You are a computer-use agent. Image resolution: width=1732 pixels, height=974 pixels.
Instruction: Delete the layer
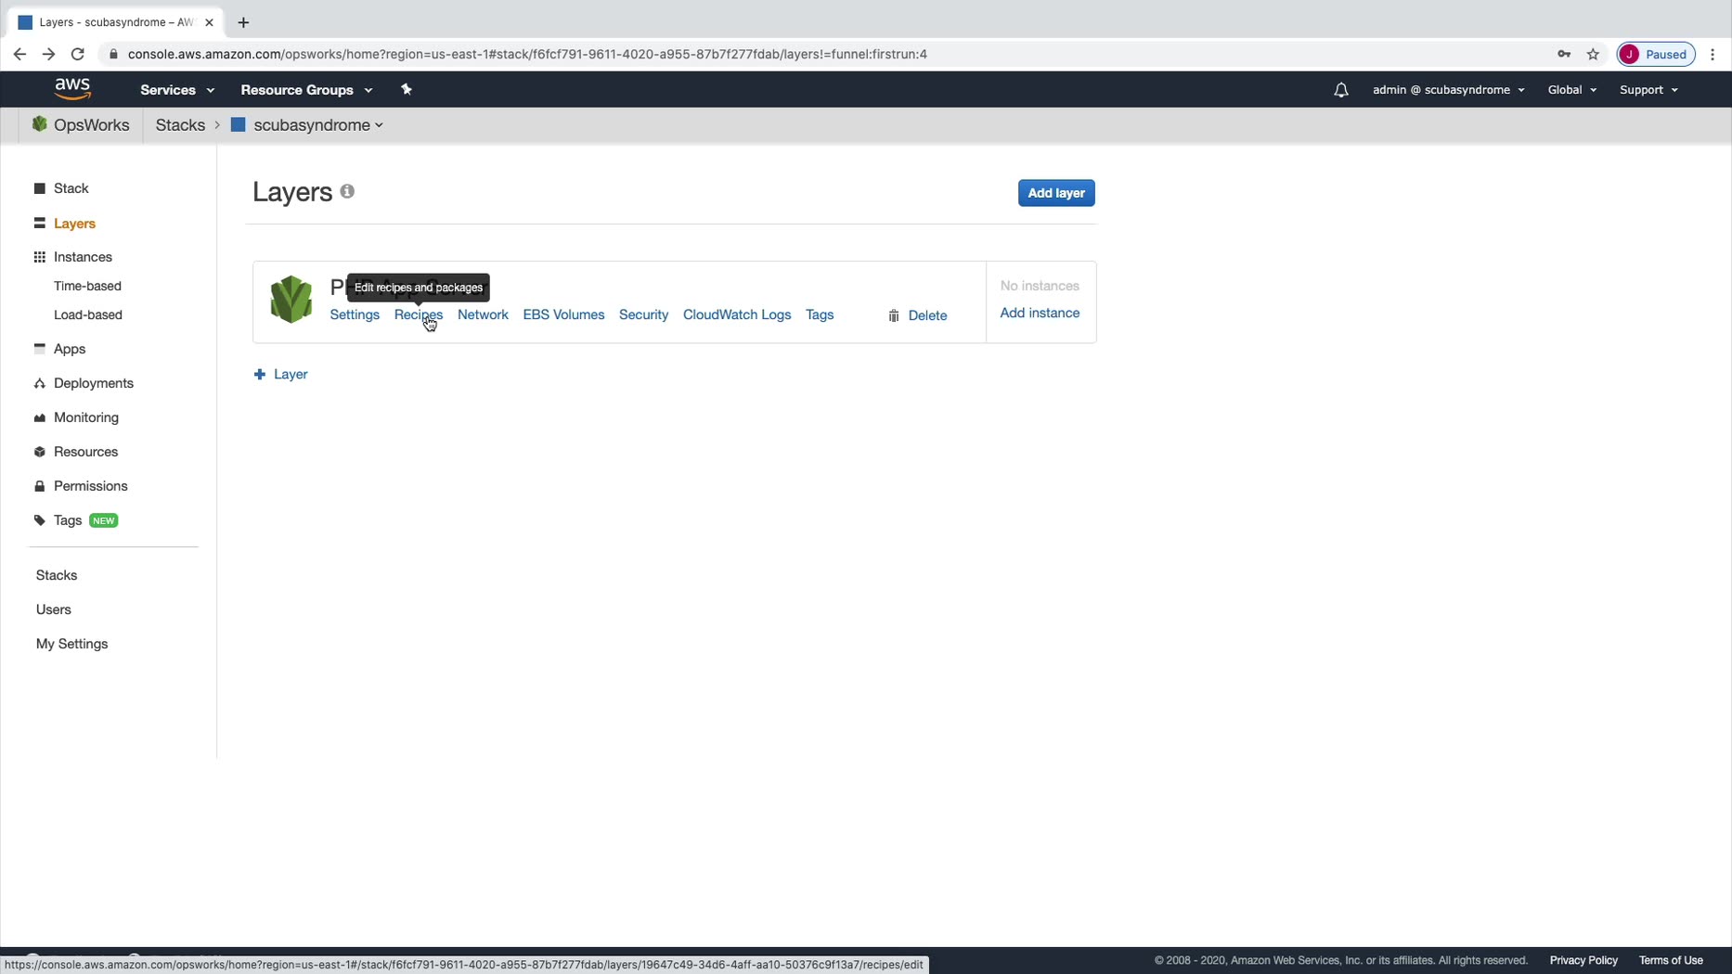pos(918,315)
